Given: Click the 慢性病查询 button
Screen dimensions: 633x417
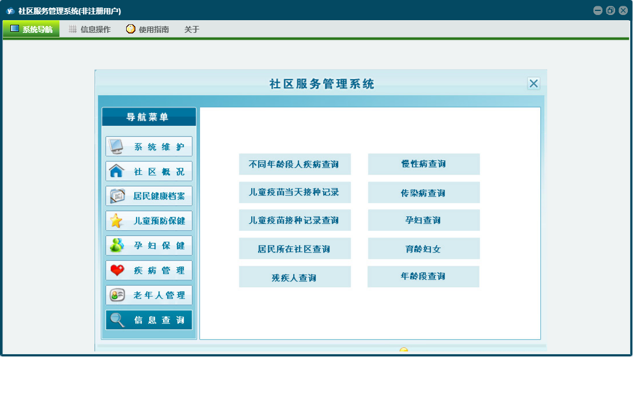Looking at the screenshot, I should [424, 164].
